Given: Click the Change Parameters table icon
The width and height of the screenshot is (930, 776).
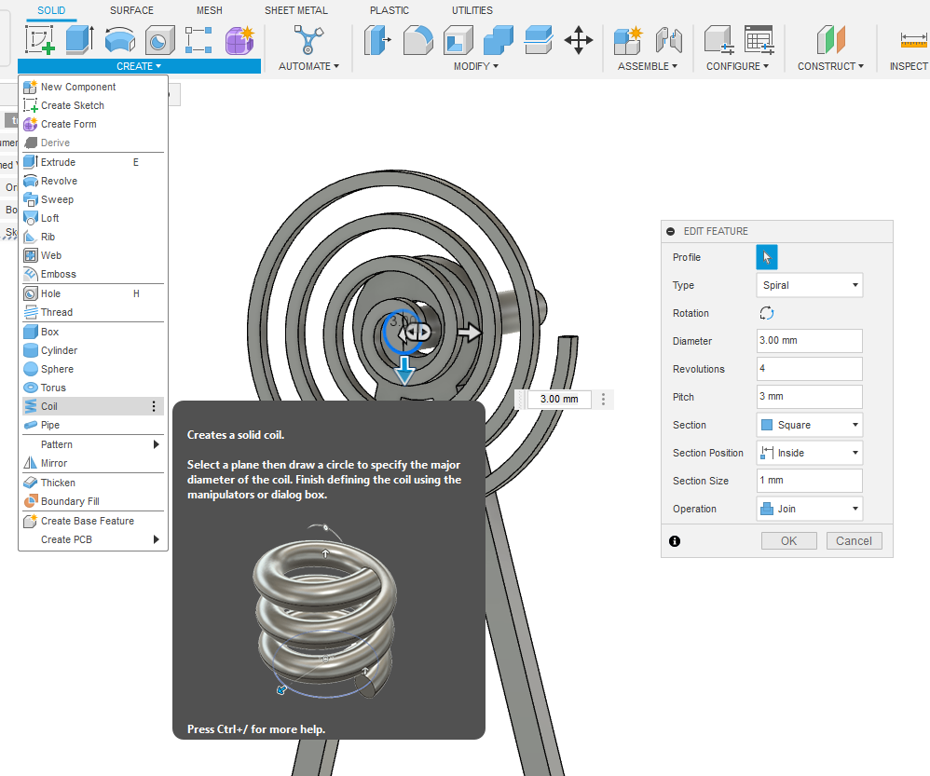Looking at the screenshot, I should coord(759,40).
